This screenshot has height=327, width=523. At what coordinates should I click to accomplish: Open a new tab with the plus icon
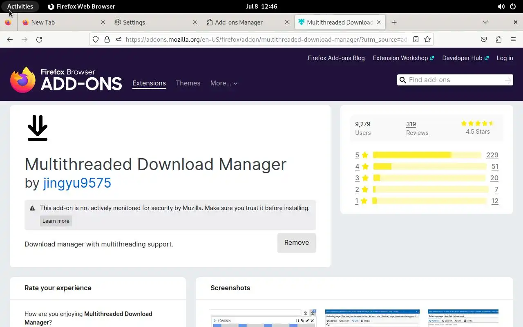click(x=394, y=22)
